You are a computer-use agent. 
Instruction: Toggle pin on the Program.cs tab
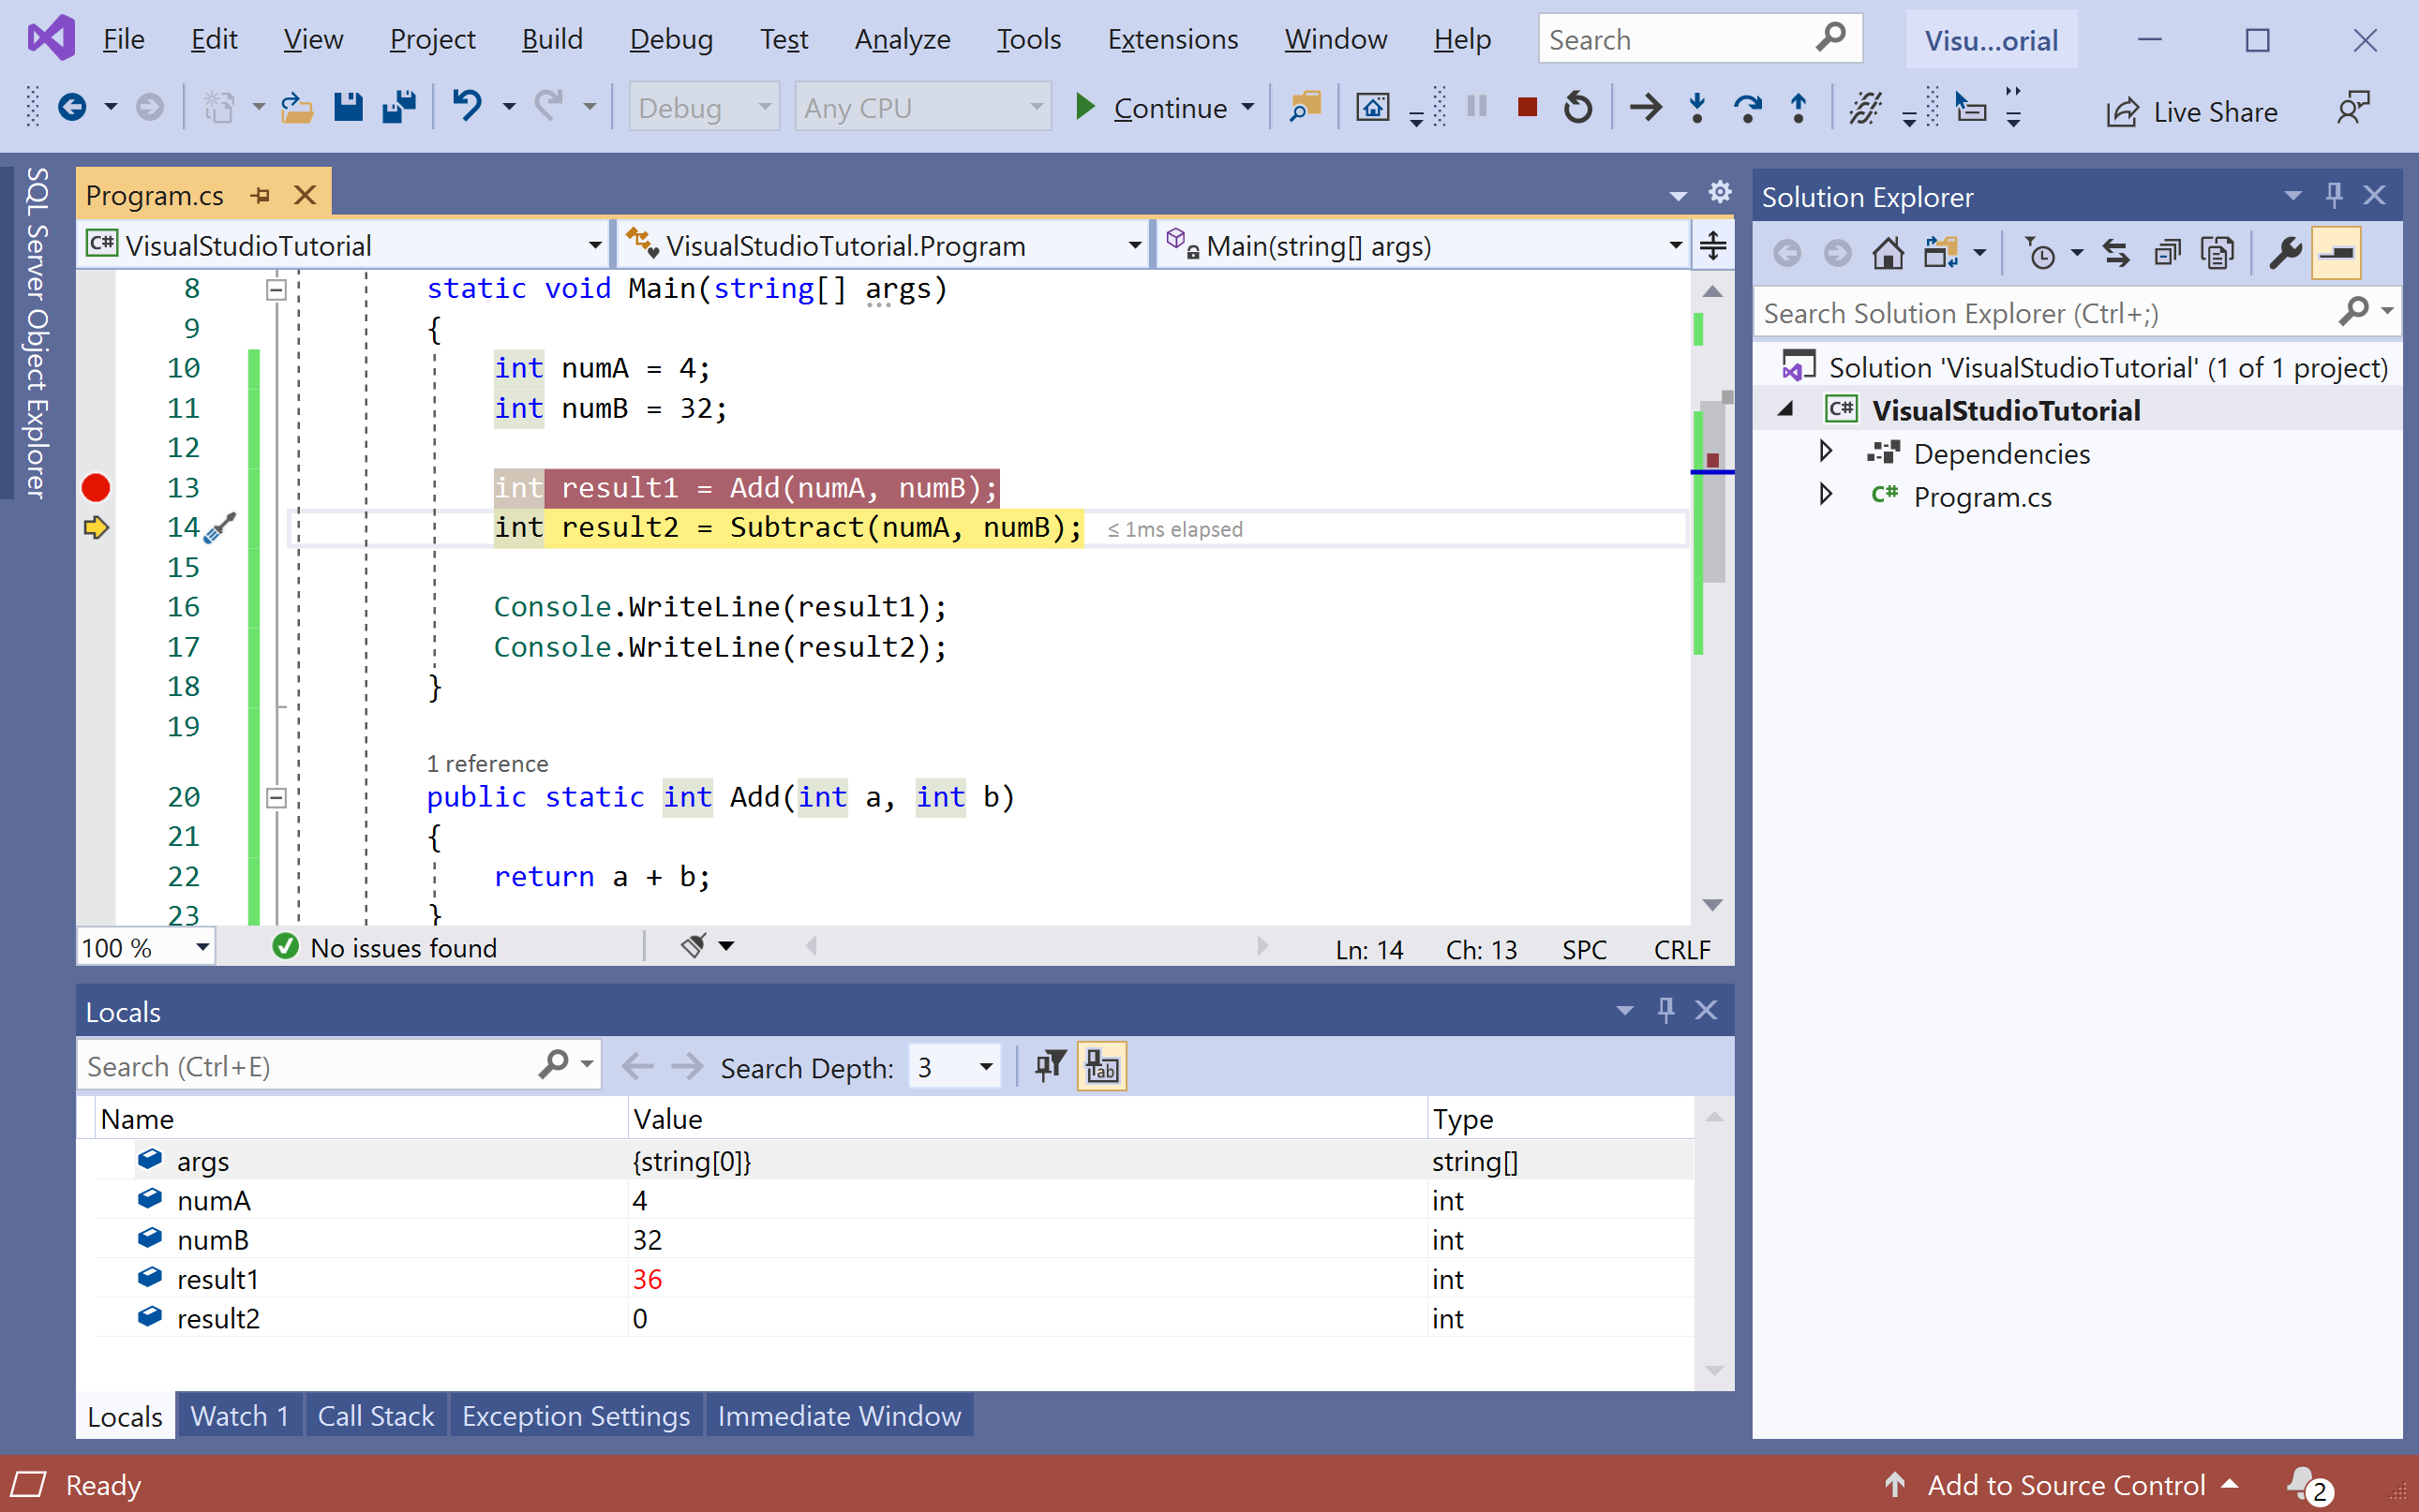pyautogui.click(x=261, y=195)
